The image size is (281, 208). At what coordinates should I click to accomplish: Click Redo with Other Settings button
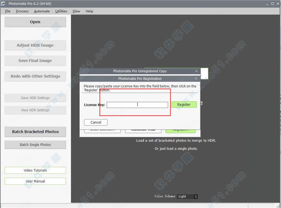35,76
